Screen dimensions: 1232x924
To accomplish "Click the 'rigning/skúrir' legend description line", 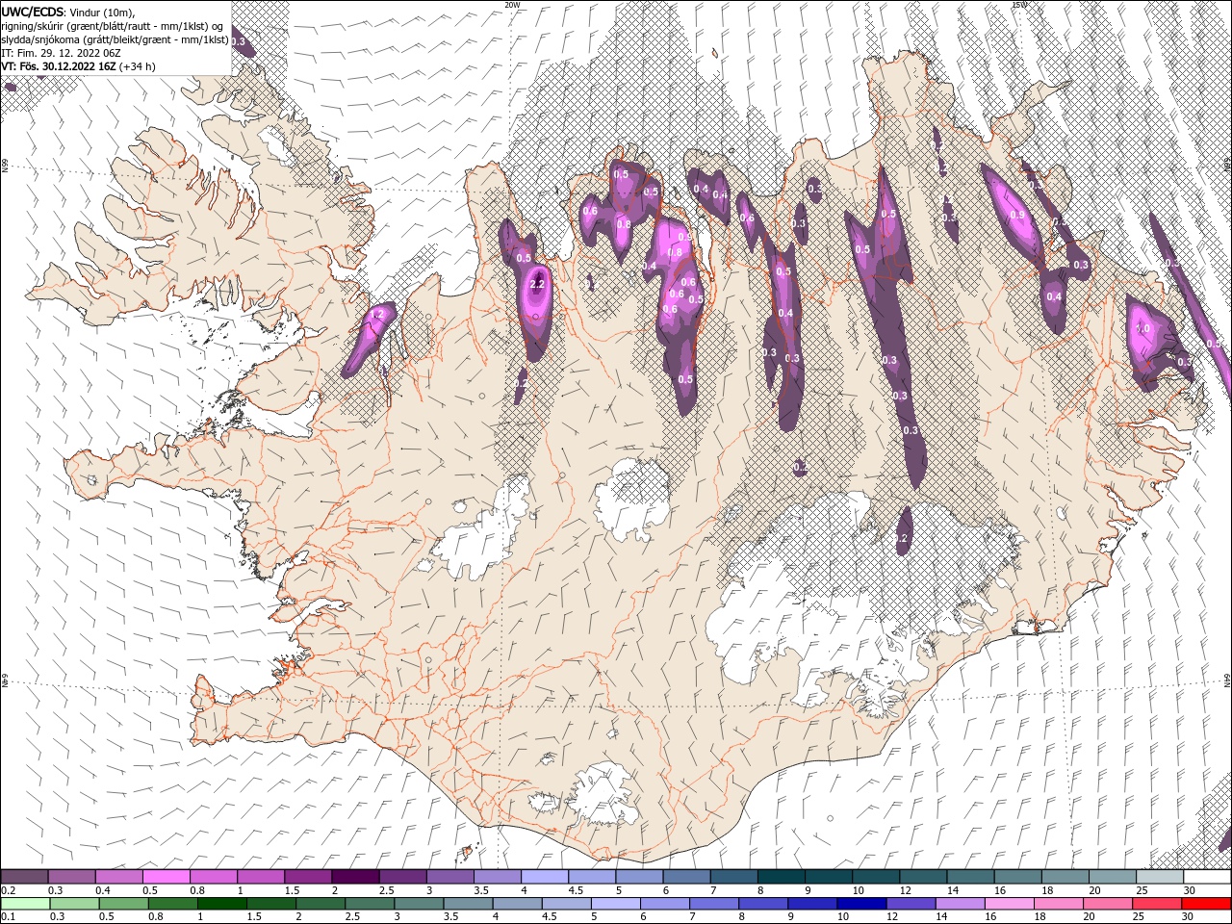I will click(x=113, y=26).
